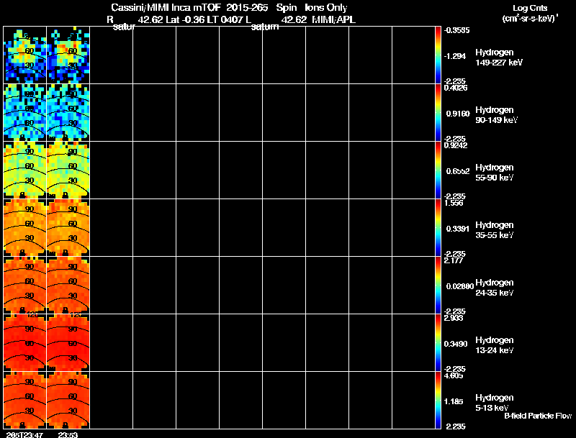The height and width of the screenshot is (438, 576).
Task: Click the color bar for Hydrogen 55-90 keV
Action: click(x=438, y=170)
